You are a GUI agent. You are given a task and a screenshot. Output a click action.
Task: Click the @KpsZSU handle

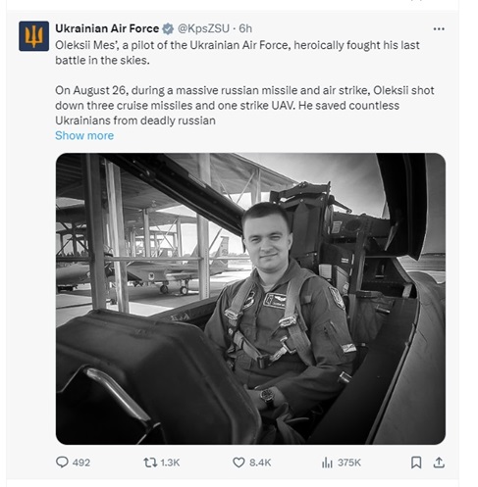coord(203,28)
